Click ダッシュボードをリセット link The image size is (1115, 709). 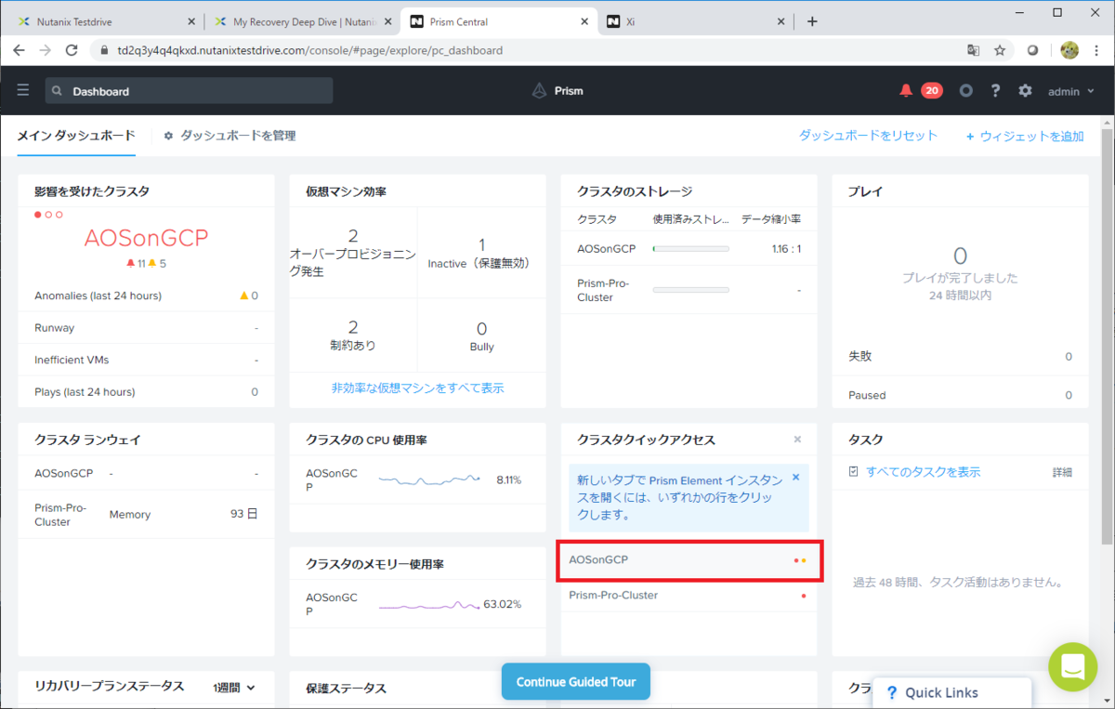pyautogui.click(x=868, y=136)
